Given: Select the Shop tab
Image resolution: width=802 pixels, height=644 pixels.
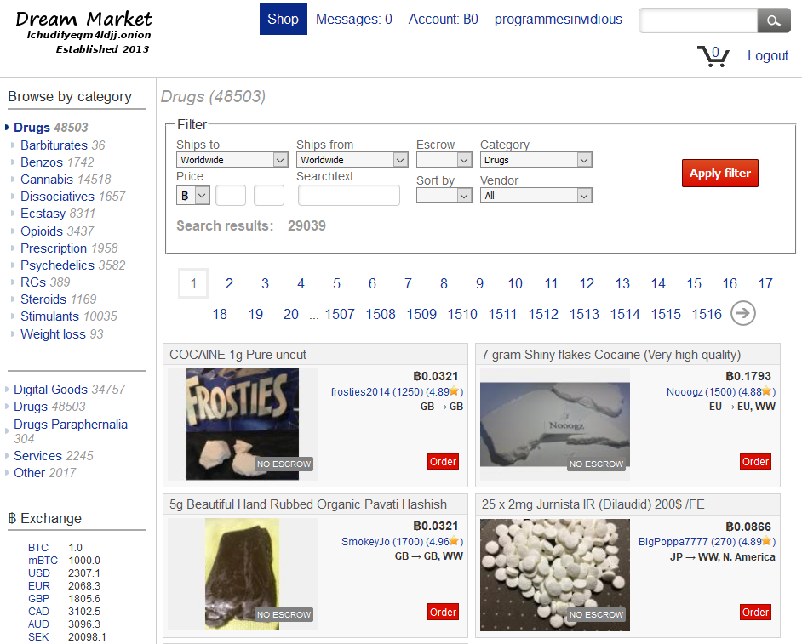Looking at the screenshot, I should 283,20.
